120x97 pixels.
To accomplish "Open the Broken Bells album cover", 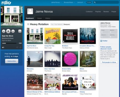I will coord(70,59).
